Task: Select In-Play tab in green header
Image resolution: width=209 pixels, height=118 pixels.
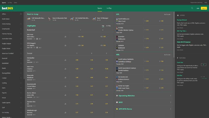Action: [x=109, y=8]
